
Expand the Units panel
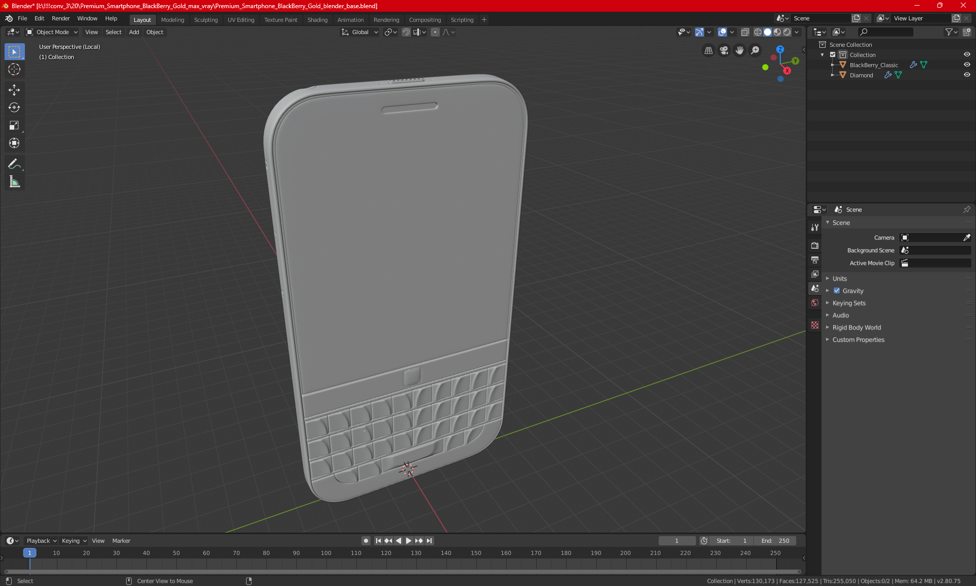pyautogui.click(x=839, y=279)
